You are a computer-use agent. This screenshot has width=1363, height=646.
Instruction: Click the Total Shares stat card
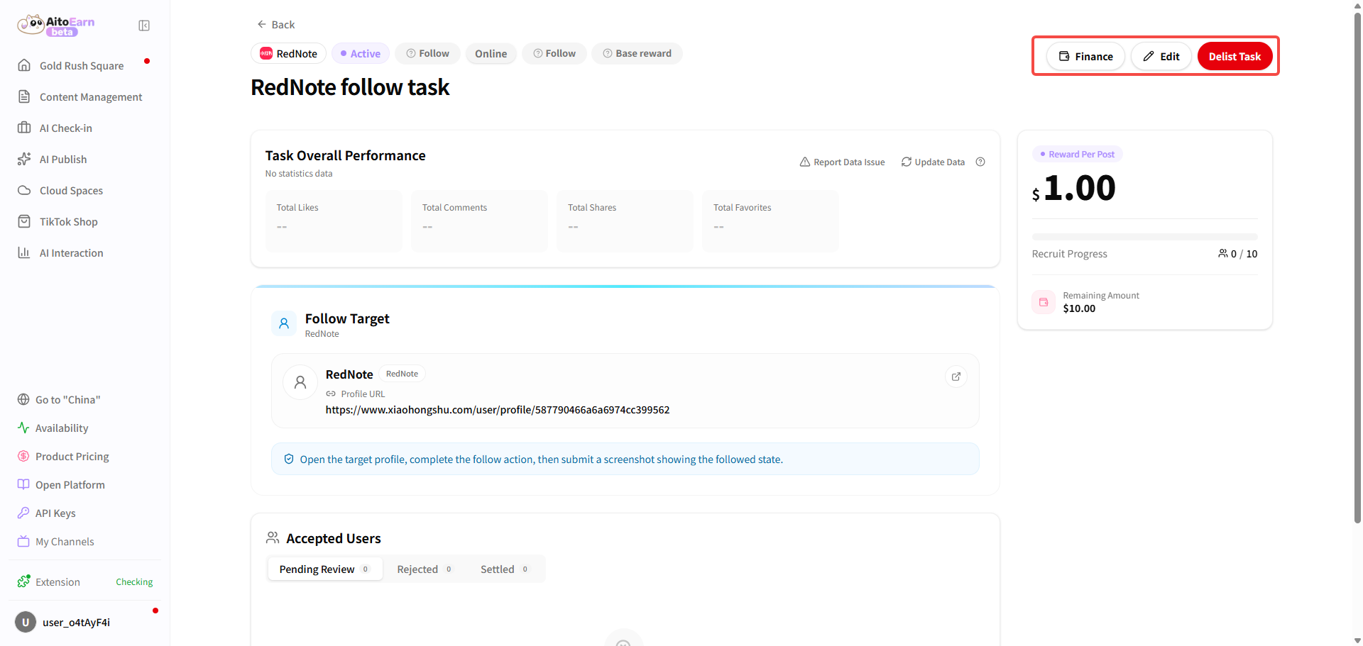[625, 221]
